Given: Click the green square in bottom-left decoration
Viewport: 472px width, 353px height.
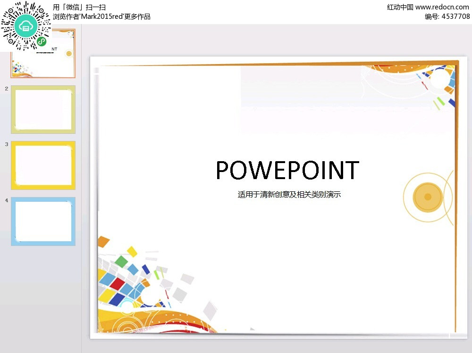Looking at the screenshot, I should tap(121, 262).
